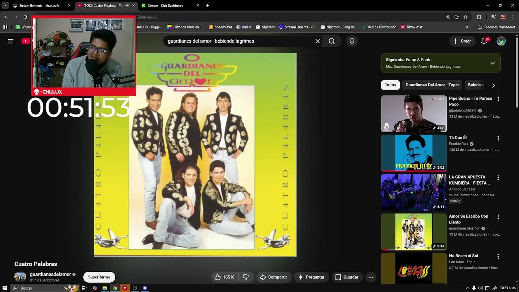This screenshot has height=292, width=519.
Task: Open the SpeechChat bookmark
Action: coord(220,27)
